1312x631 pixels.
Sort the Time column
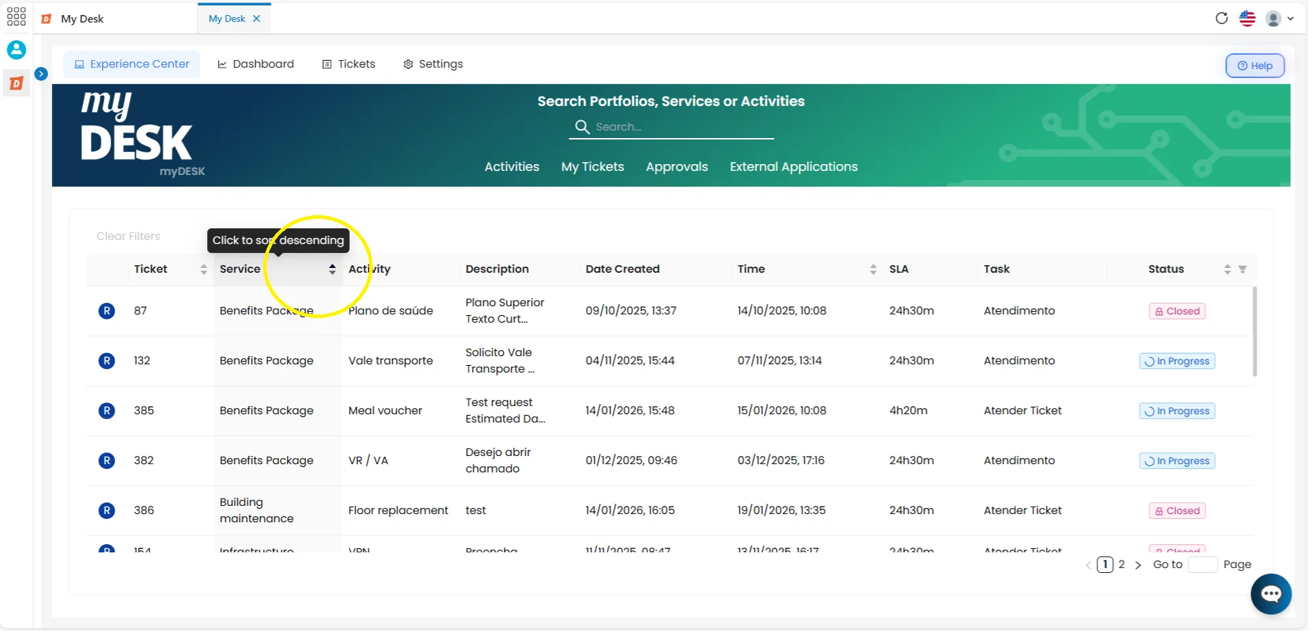point(872,269)
